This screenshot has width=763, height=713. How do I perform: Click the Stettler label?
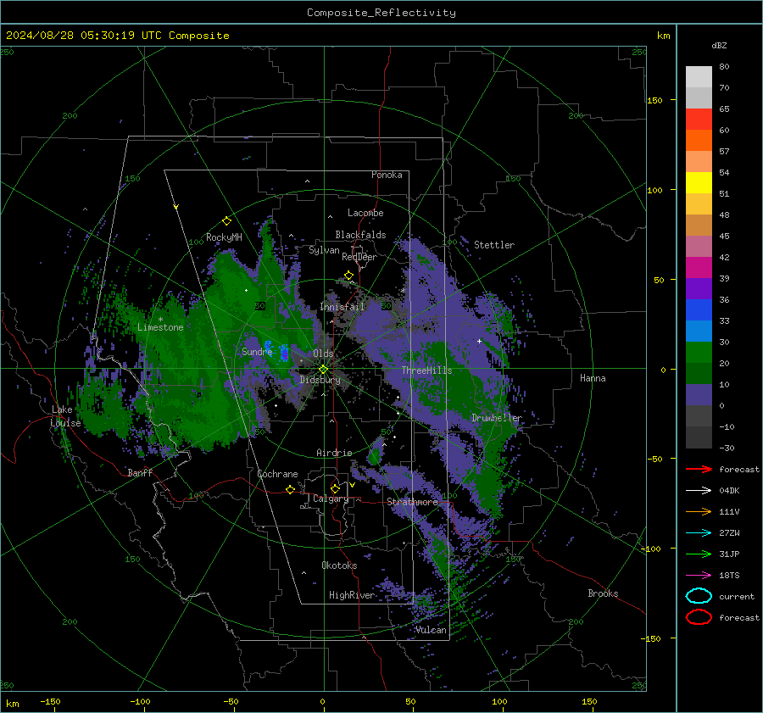[494, 245]
